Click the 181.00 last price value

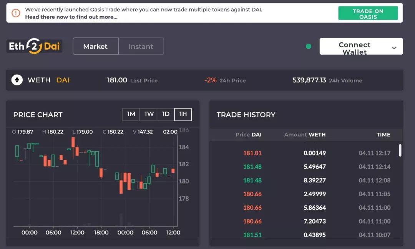point(117,80)
